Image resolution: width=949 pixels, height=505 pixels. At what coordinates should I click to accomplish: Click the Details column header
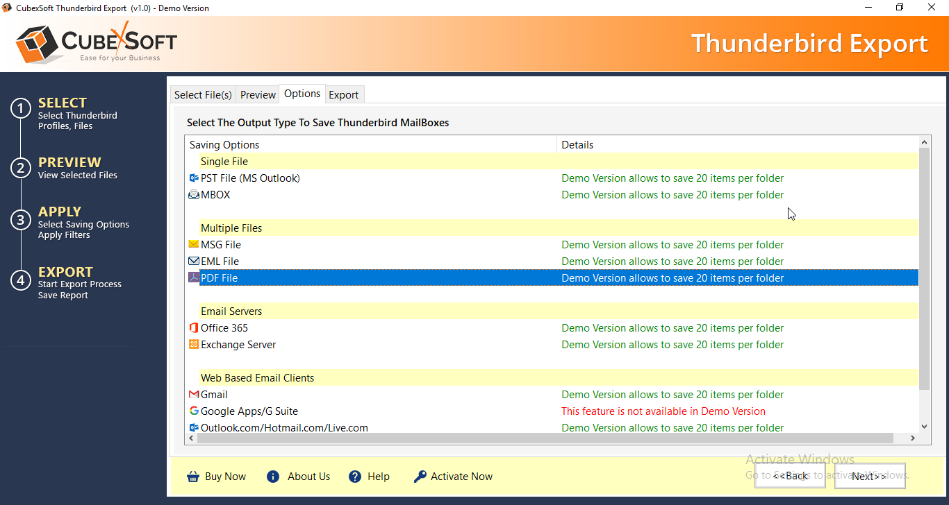737,145
